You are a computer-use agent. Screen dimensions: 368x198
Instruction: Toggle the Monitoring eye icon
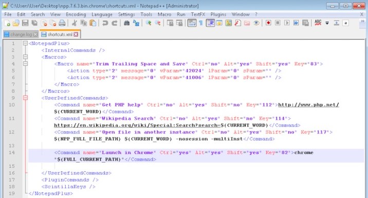pos(256,23)
